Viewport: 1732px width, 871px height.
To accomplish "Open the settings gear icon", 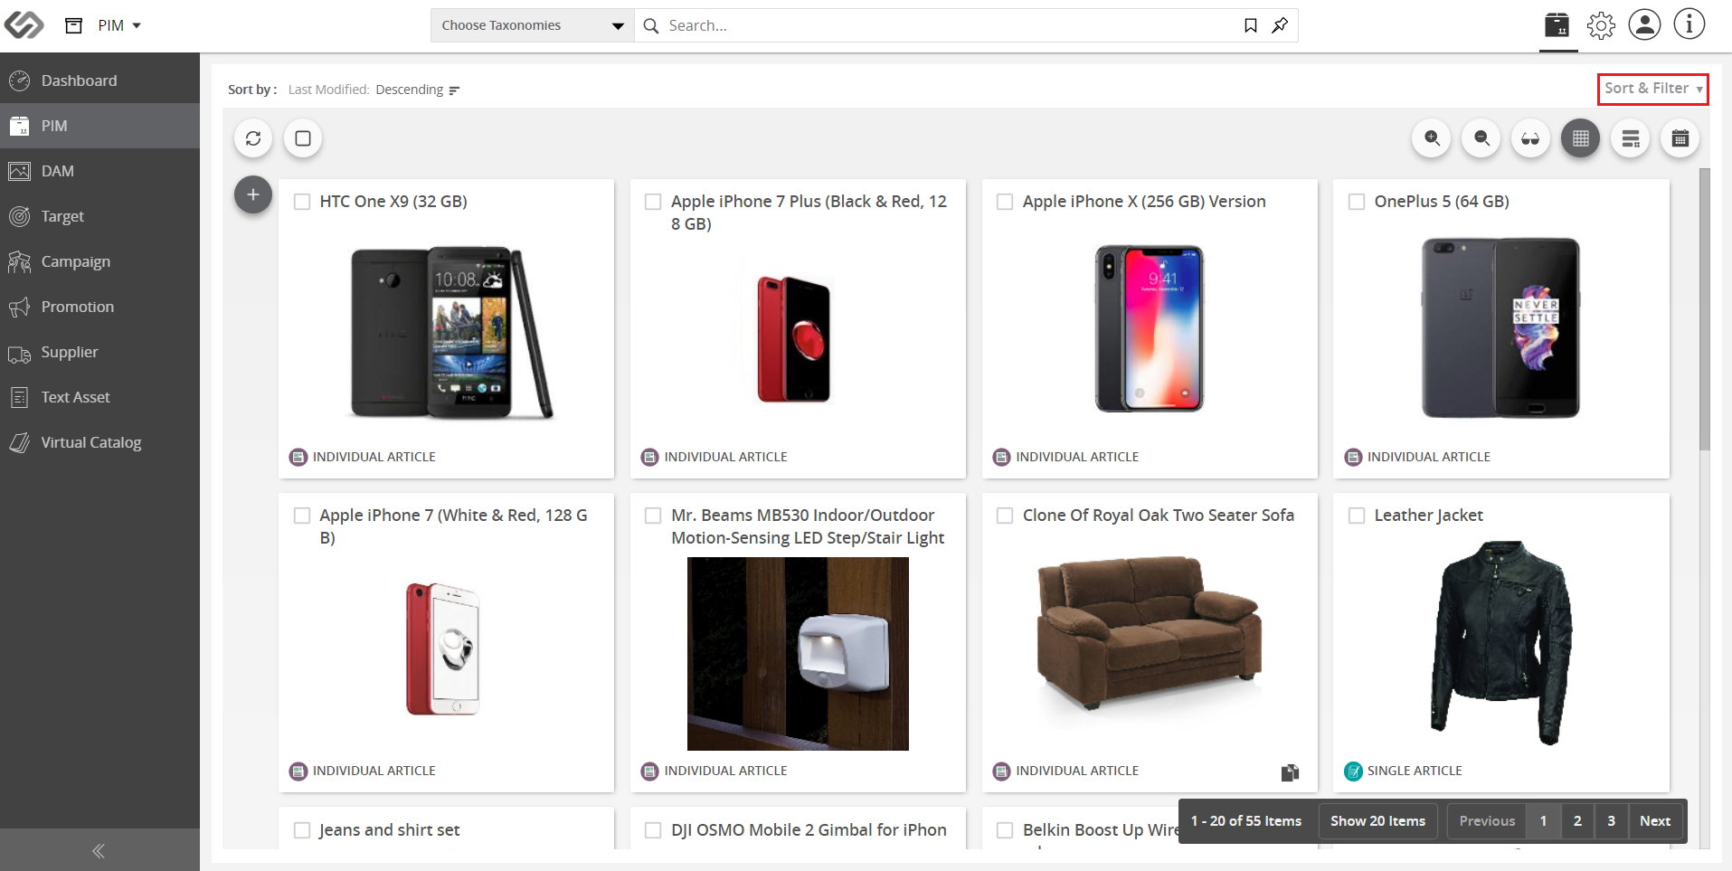I will (x=1601, y=25).
